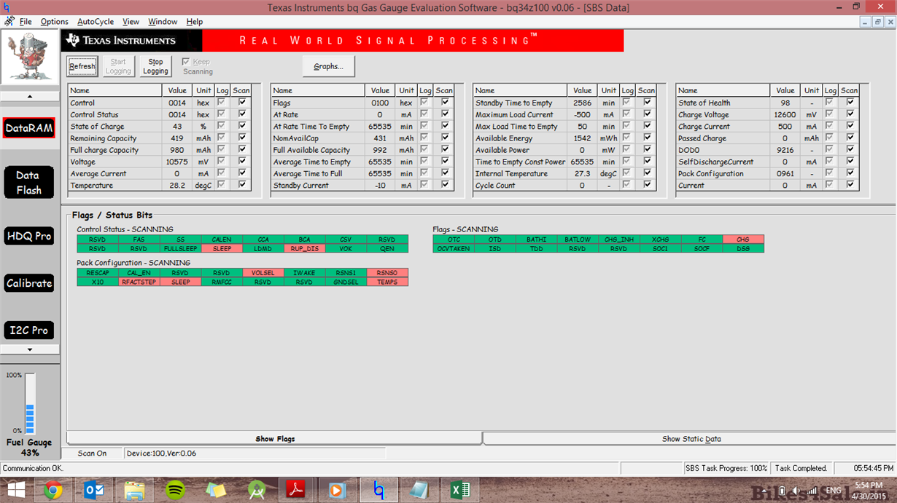Click the RUP_DIS flag cell
The width and height of the screenshot is (897, 503).
coord(305,248)
